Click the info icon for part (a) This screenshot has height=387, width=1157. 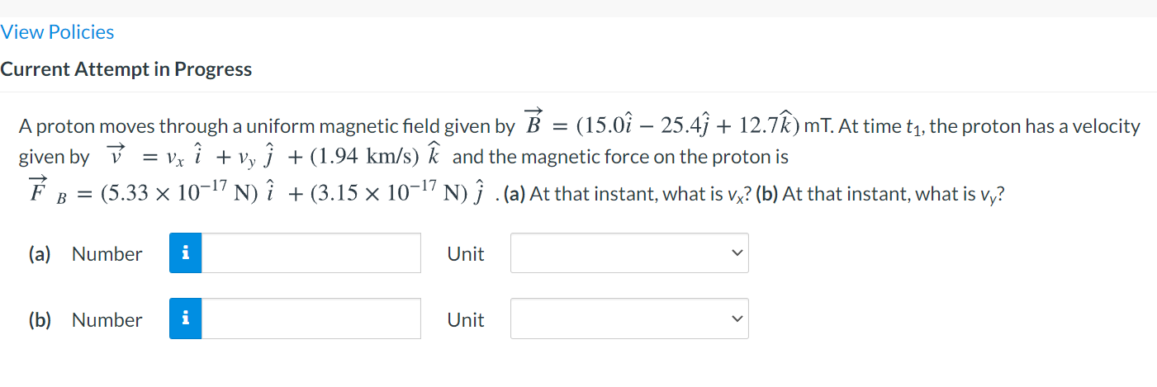point(186,253)
